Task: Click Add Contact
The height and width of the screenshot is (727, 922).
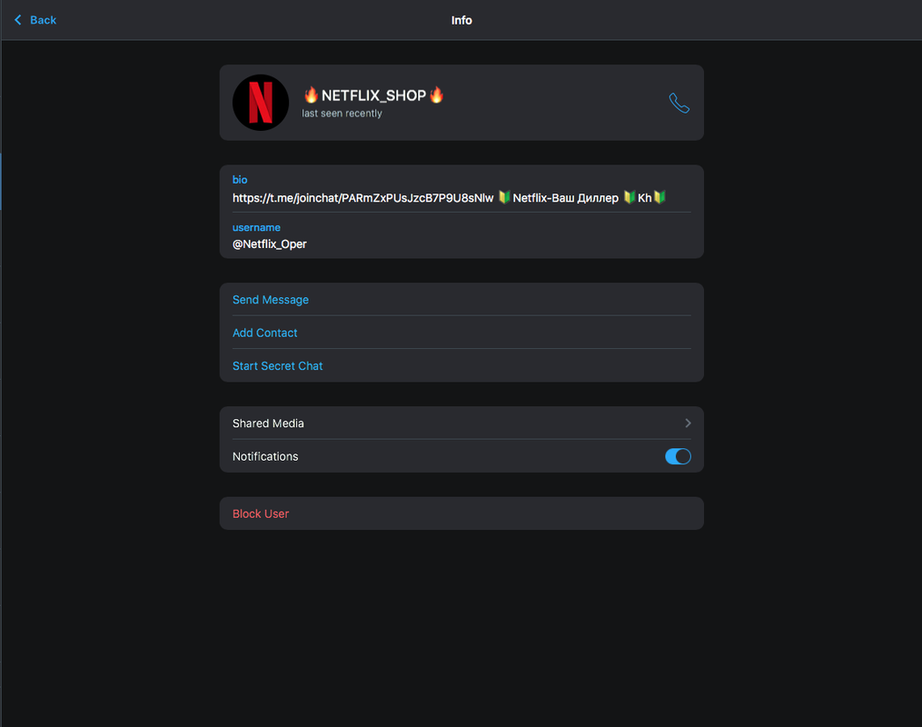Action: tap(461, 333)
